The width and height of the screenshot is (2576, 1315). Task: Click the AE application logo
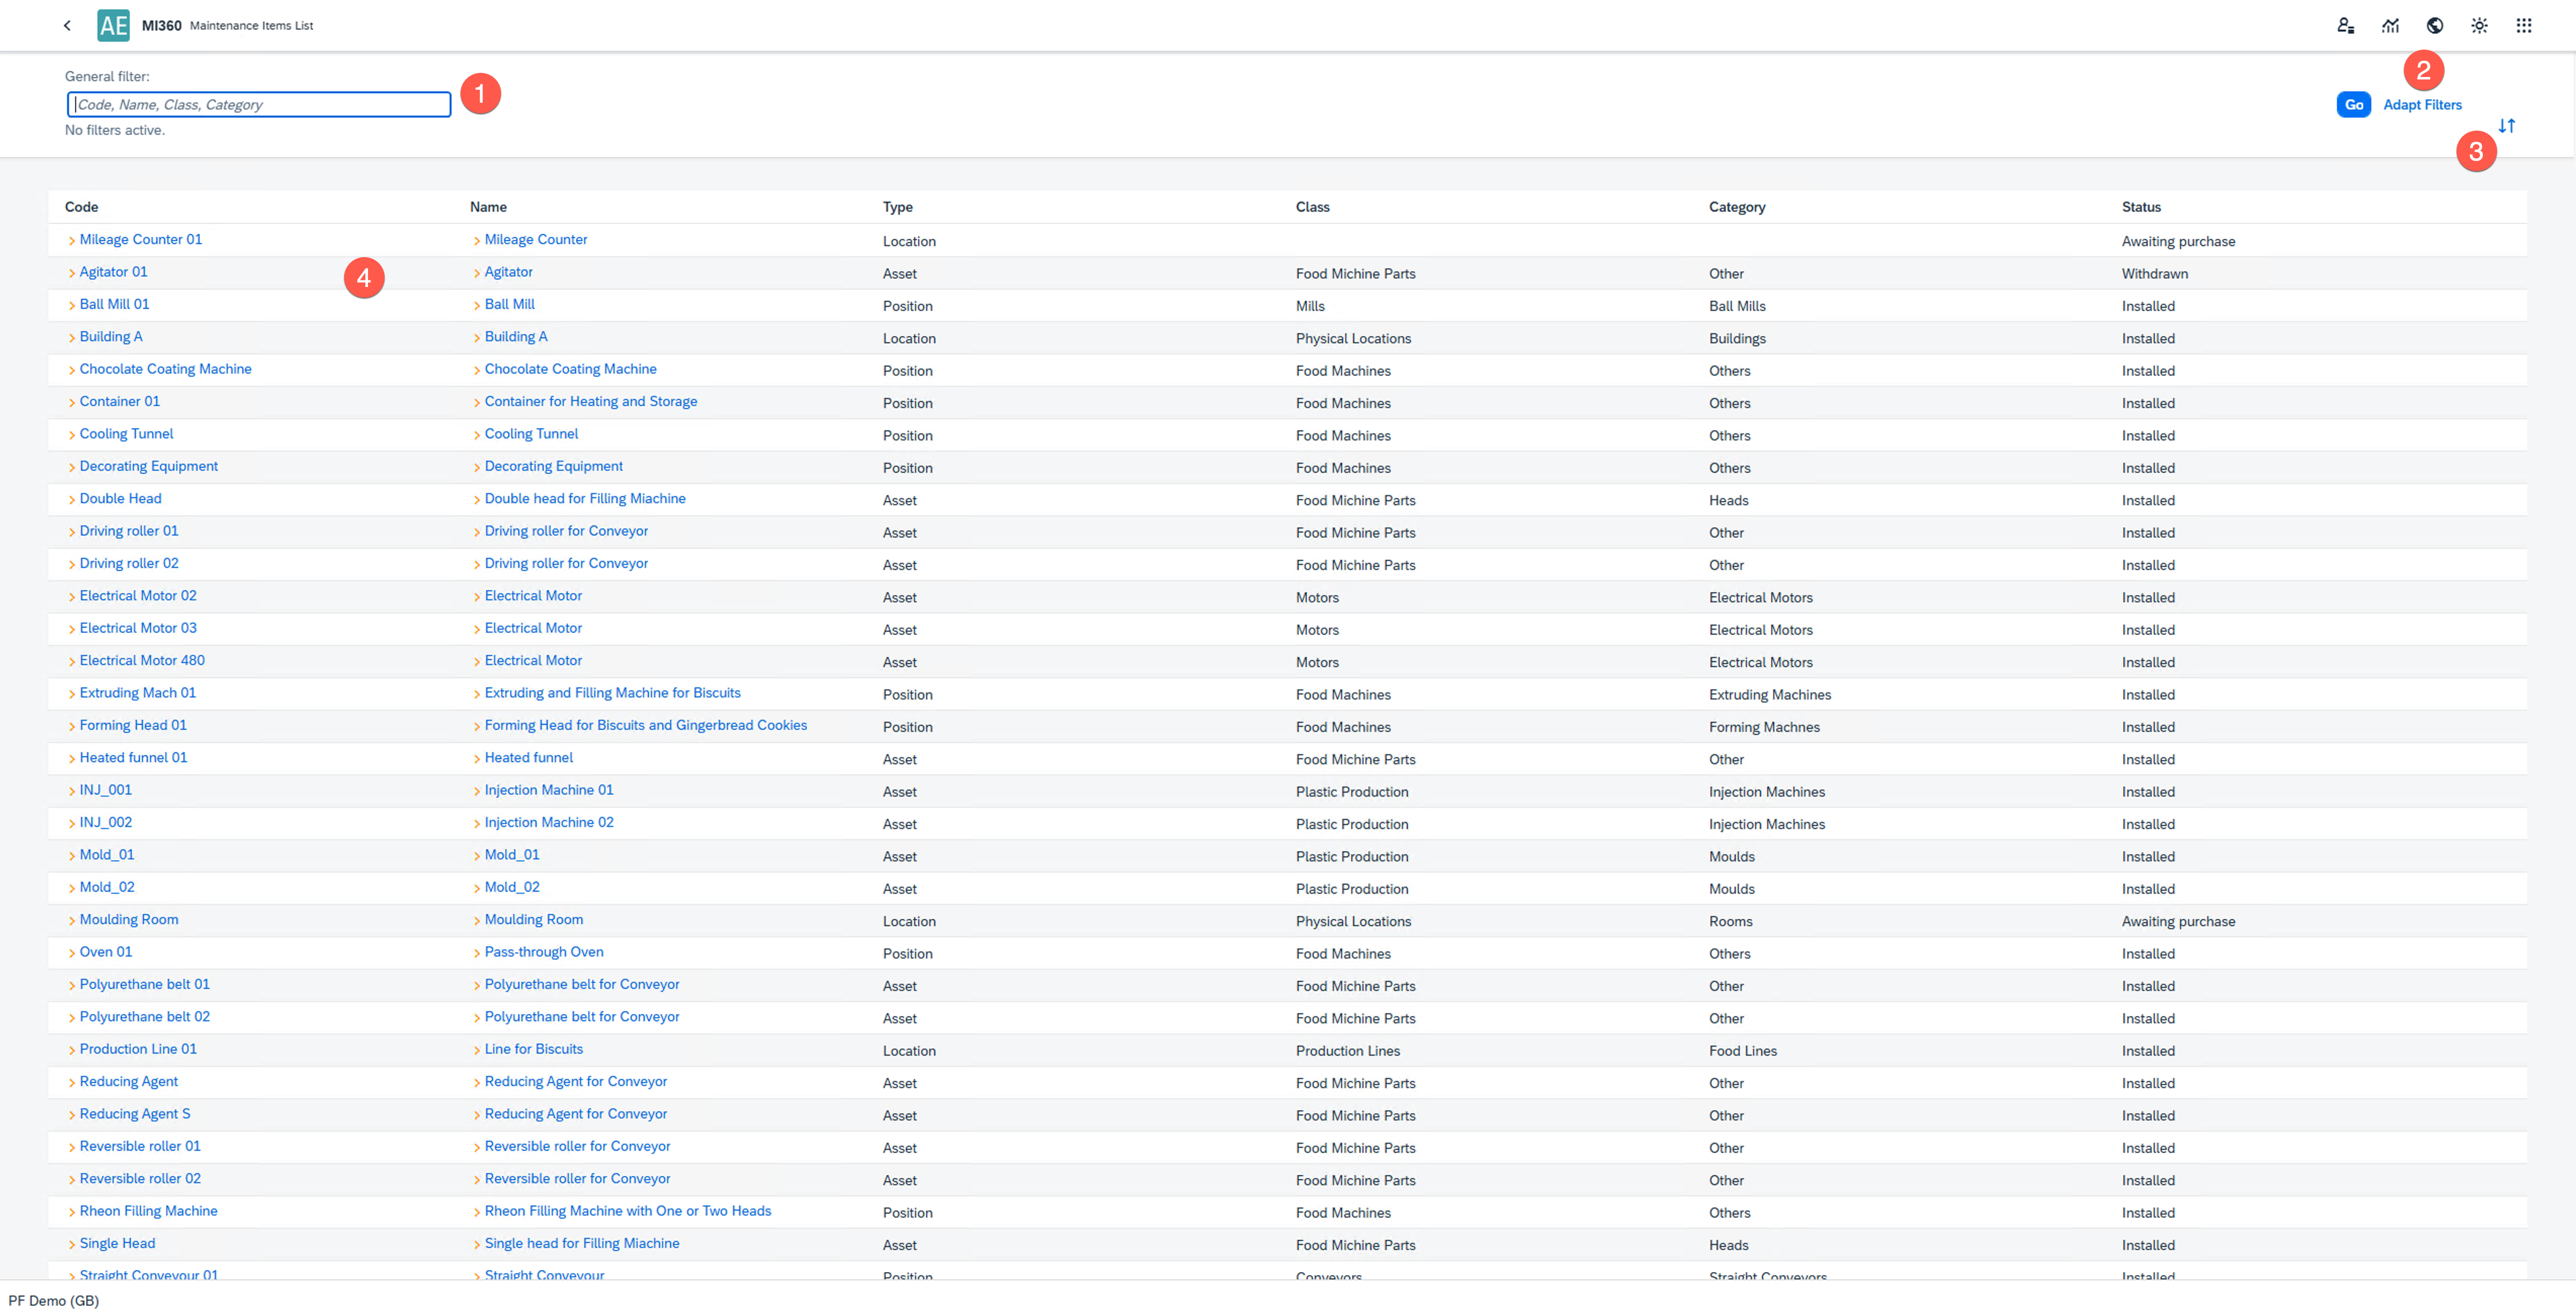pyautogui.click(x=113, y=26)
